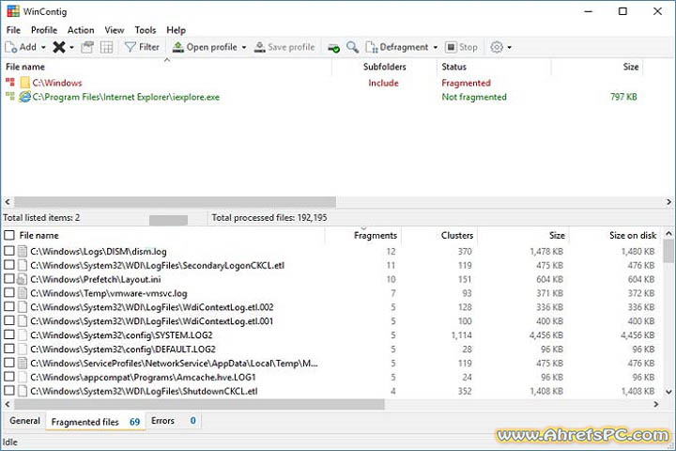
Task: Click the black X remove icon
Action: (x=59, y=47)
